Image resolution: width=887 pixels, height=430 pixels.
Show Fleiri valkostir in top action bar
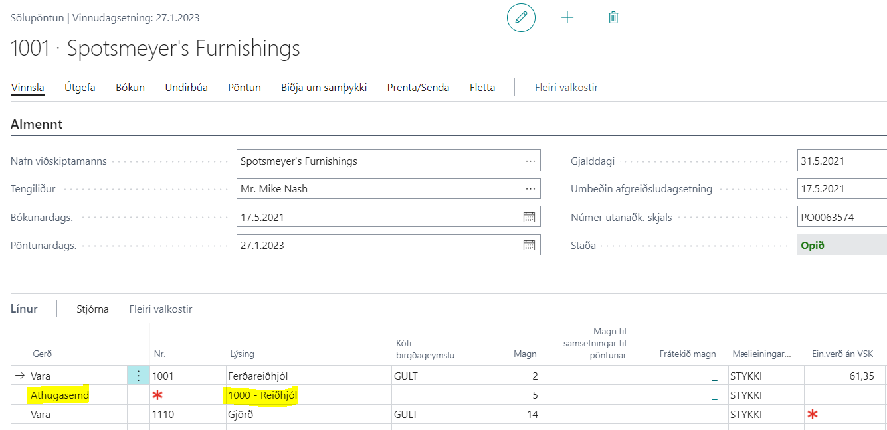(566, 88)
